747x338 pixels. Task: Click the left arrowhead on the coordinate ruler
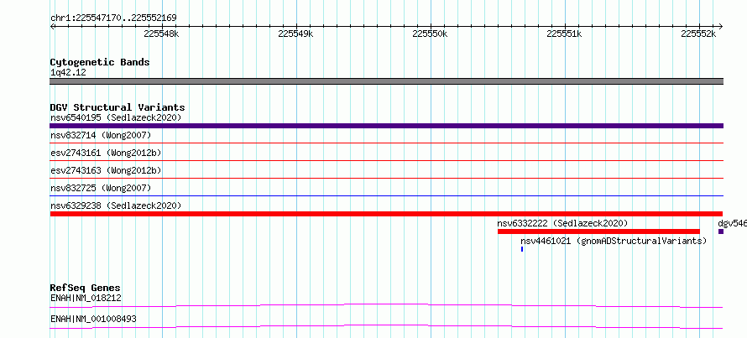[52, 26]
